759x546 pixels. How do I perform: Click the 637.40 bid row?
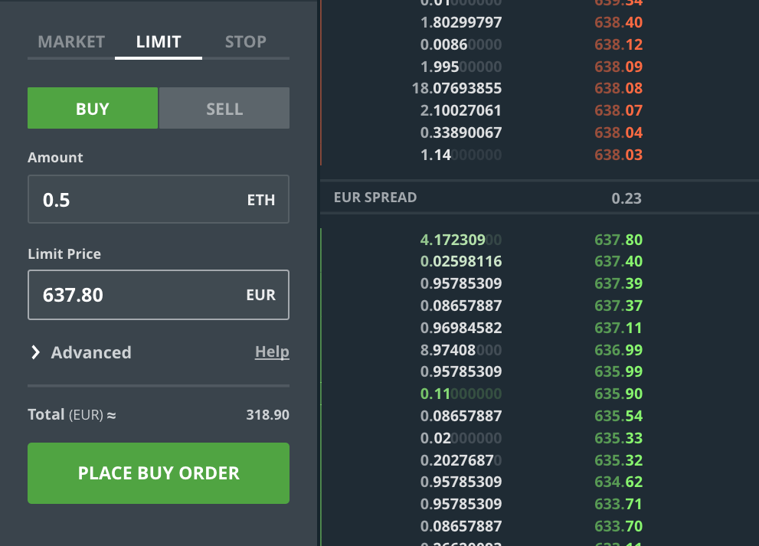[x=536, y=262]
